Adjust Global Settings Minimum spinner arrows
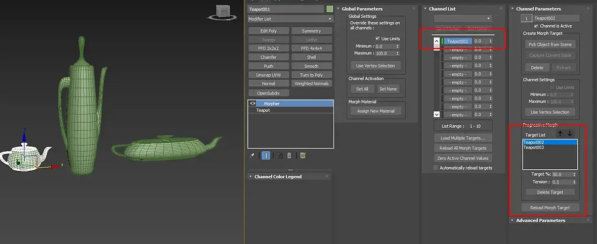The image size is (597, 244). coord(398,46)
